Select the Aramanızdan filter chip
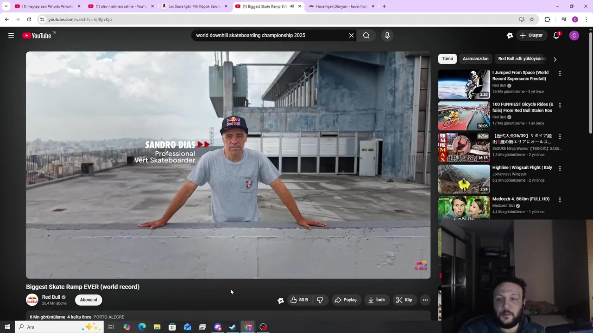 click(475, 59)
